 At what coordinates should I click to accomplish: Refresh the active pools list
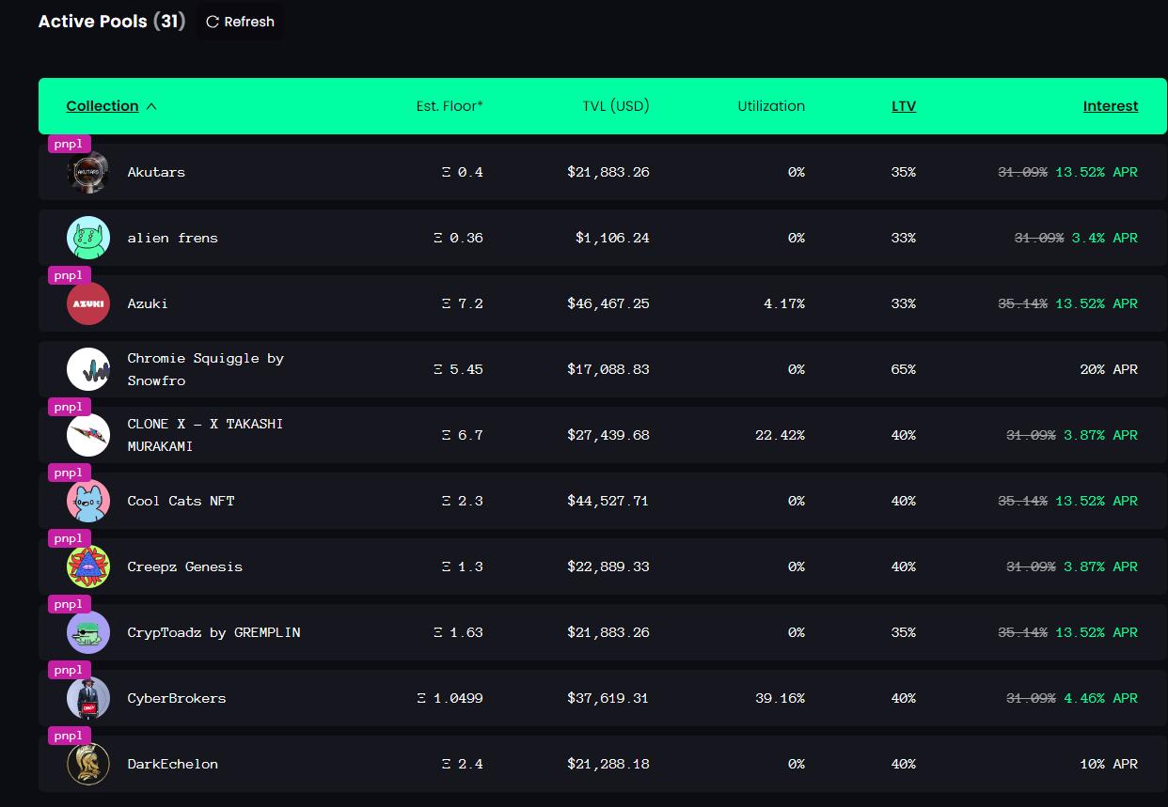(x=240, y=22)
